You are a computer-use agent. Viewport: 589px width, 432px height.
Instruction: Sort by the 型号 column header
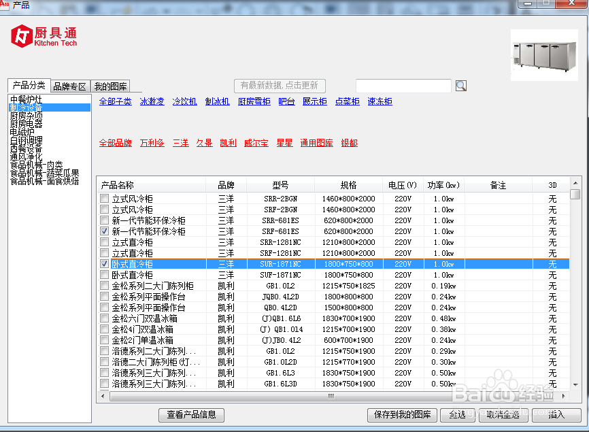(x=280, y=185)
